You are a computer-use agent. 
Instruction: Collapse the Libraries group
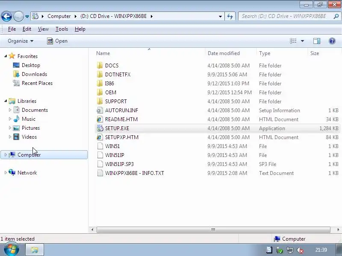point(6,101)
